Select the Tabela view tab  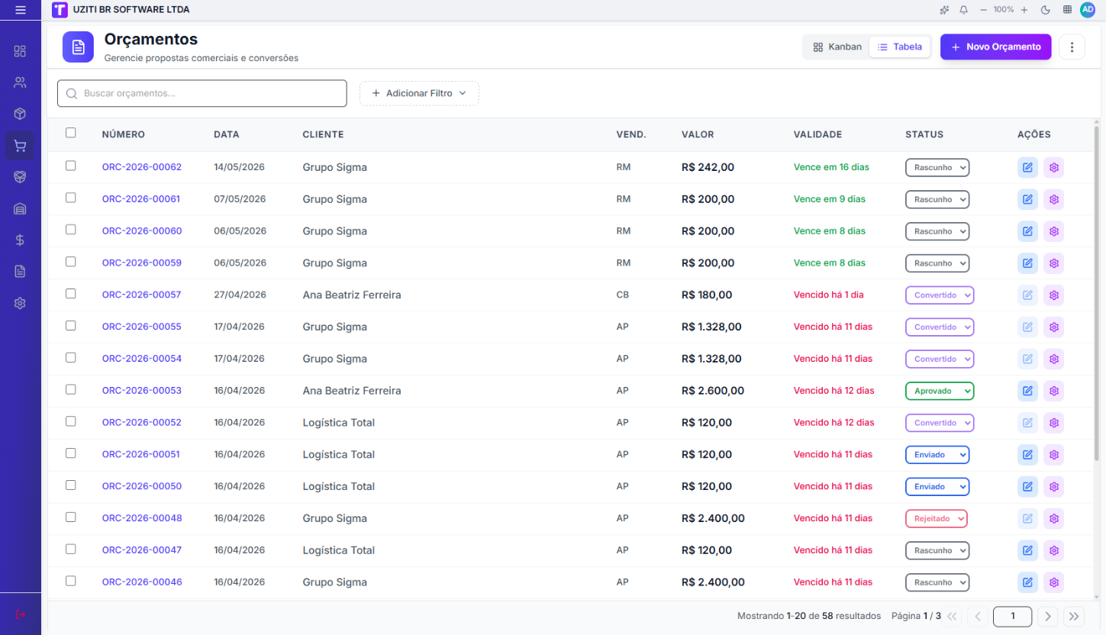[x=900, y=47]
